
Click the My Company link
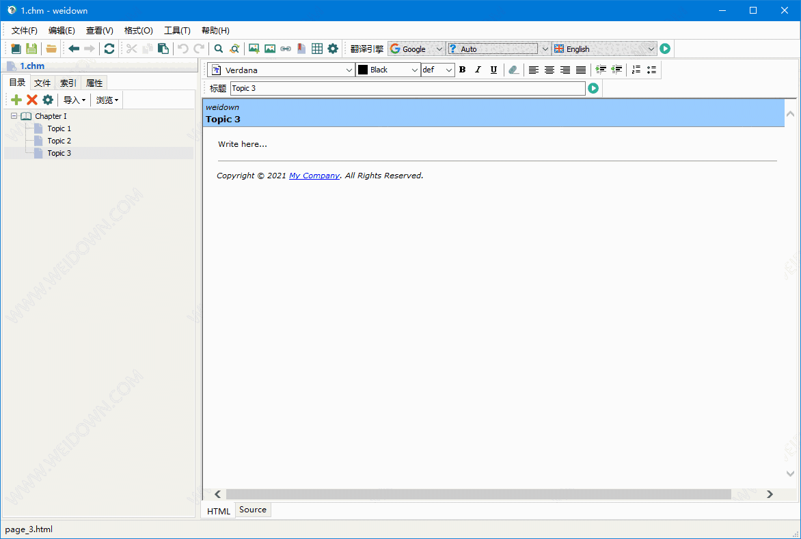pyautogui.click(x=314, y=176)
